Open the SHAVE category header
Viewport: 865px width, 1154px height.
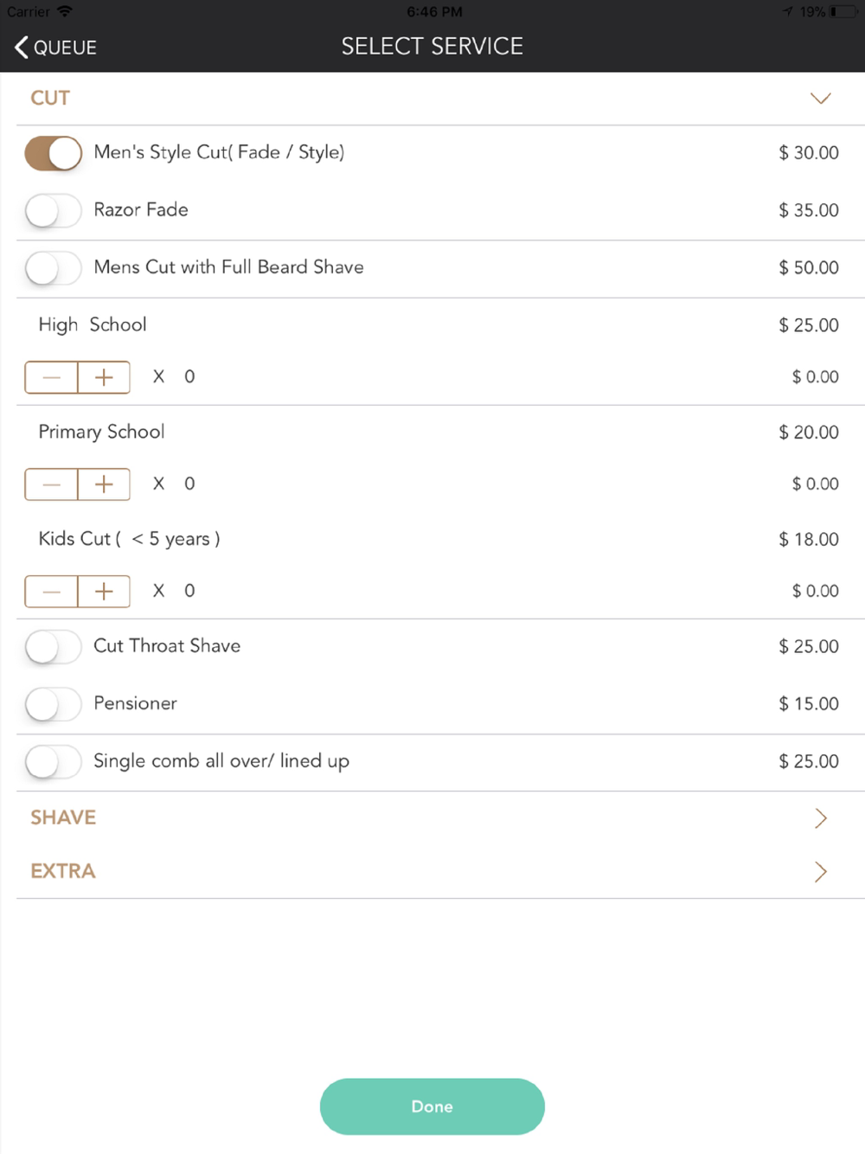[x=63, y=818]
